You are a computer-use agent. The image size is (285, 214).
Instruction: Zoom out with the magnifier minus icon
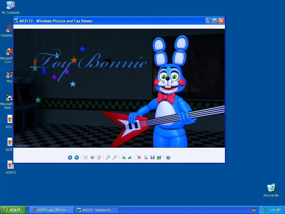click(115, 158)
